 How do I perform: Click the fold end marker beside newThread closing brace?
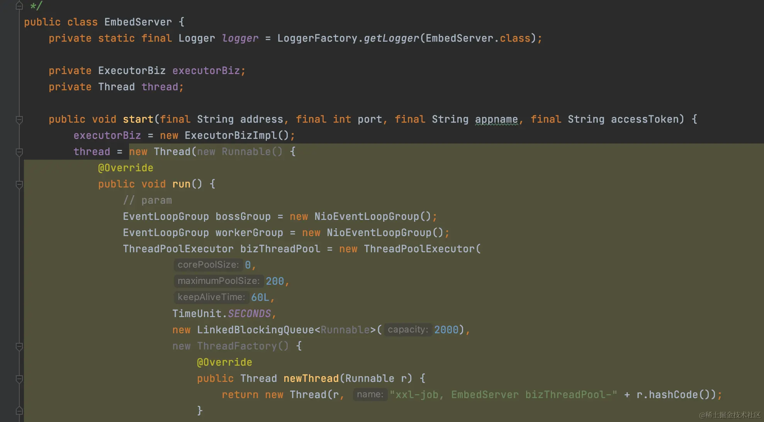[19, 410]
